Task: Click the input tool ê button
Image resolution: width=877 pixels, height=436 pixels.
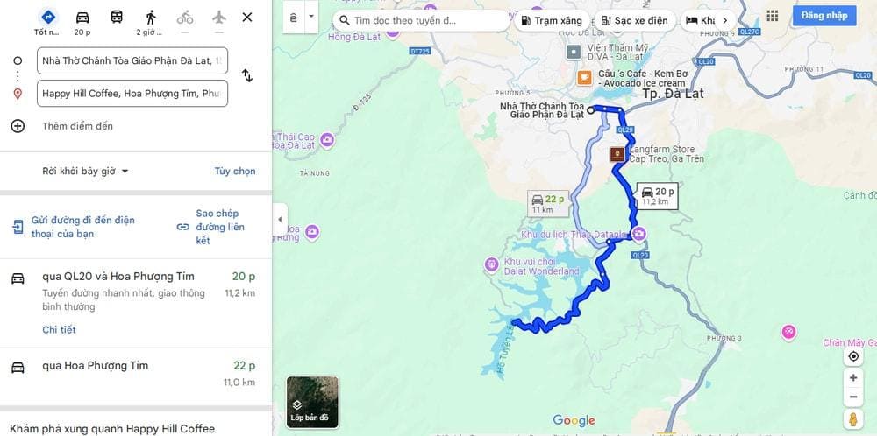Action: click(x=294, y=17)
